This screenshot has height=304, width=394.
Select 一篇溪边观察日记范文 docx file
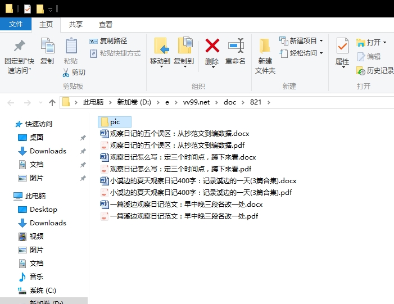click(x=182, y=205)
